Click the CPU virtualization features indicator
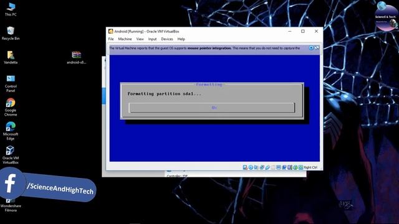Screen dimensions: 399x224 coord(289,167)
